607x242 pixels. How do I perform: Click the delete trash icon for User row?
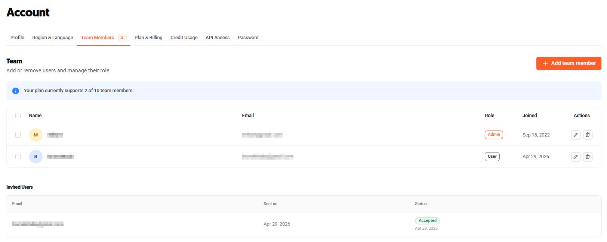[588, 157]
